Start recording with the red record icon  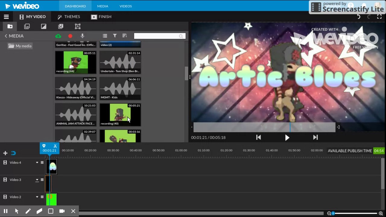point(70,36)
